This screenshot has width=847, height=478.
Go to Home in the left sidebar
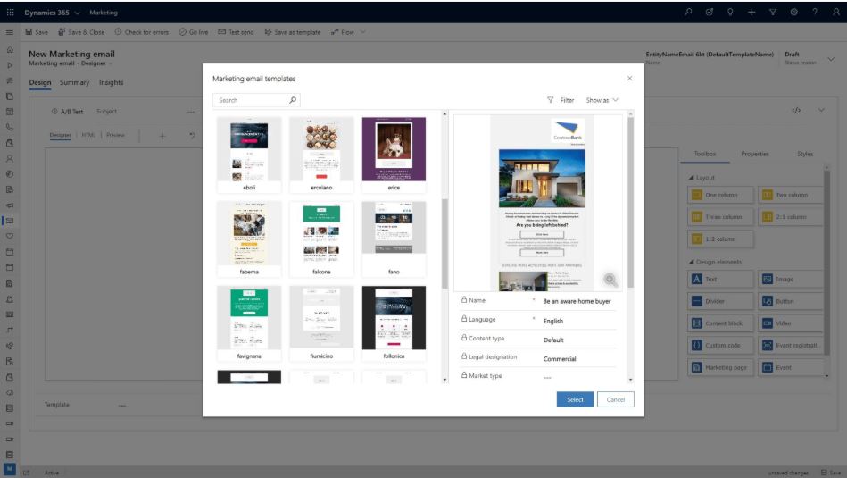[x=10, y=50]
